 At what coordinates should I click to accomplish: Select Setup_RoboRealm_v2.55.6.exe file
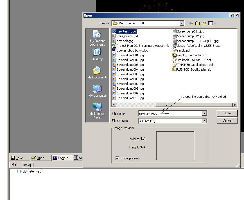(198, 46)
